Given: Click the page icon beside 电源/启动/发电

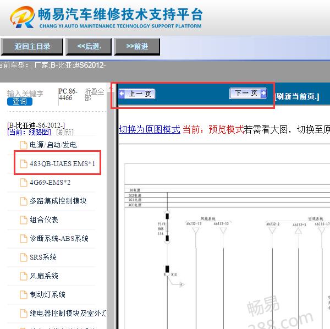Looking at the screenshot, I should pos(23,145).
